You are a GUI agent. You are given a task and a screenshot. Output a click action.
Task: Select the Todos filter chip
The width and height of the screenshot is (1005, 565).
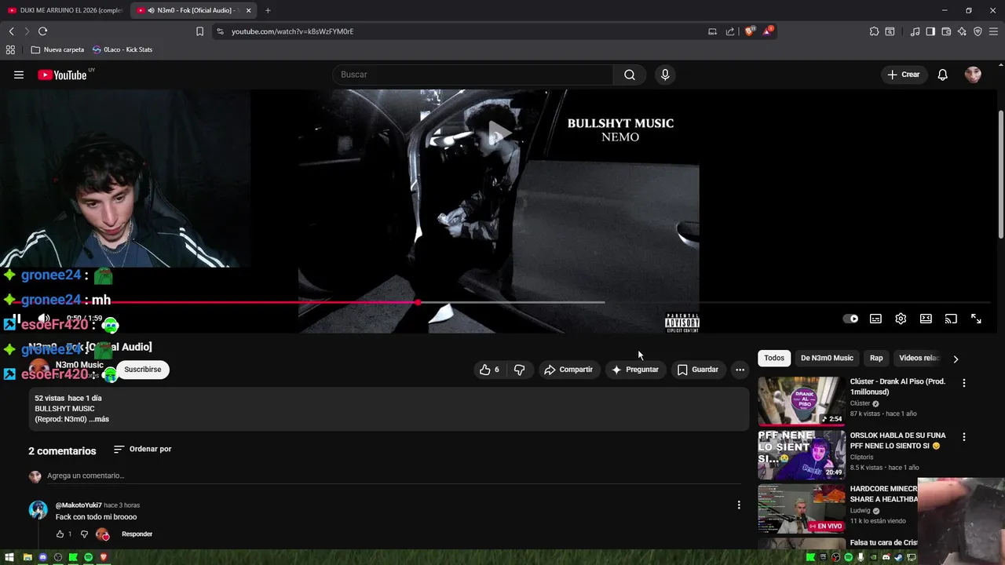(x=774, y=358)
